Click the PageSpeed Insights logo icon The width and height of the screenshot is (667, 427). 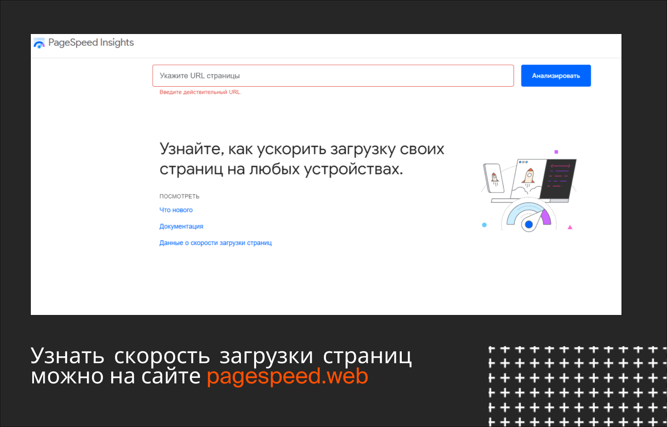pos(39,43)
